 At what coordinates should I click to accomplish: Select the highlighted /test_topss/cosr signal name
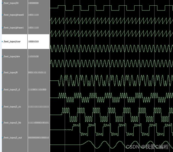[12, 41]
